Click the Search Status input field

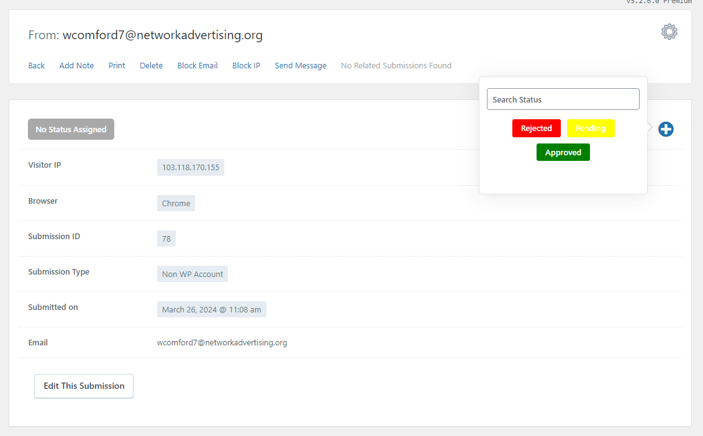coord(563,99)
